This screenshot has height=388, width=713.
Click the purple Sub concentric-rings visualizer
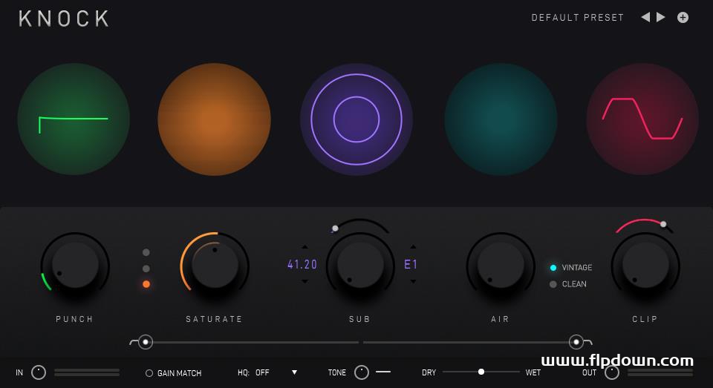(x=356, y=119)
